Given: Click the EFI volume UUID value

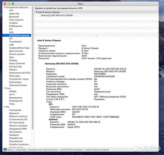Looking at the screenshot, I should coord(95,117).
